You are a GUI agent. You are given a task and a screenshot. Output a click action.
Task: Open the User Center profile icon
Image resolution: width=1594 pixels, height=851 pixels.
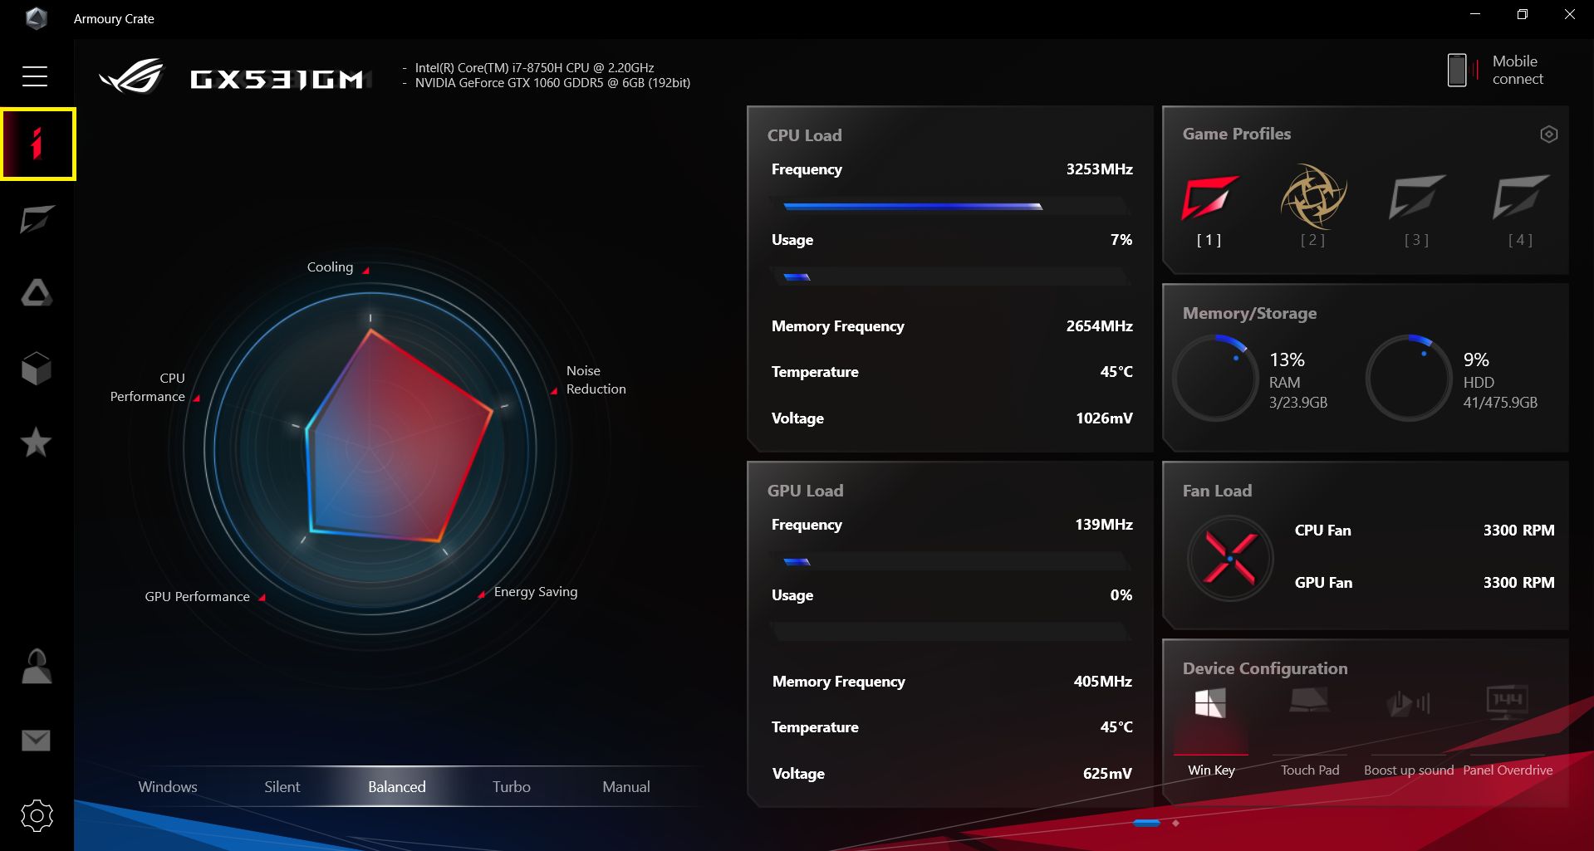(37, 666)
